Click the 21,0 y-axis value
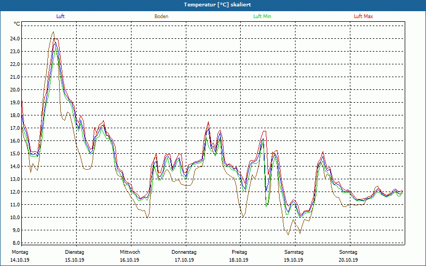 pos(15,77)
